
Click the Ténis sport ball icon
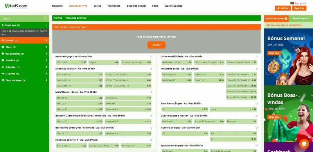point(3,47)
